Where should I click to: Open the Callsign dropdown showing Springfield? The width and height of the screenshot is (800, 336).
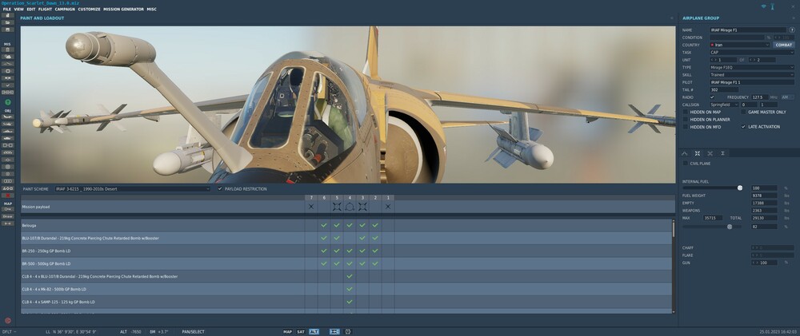724,105
